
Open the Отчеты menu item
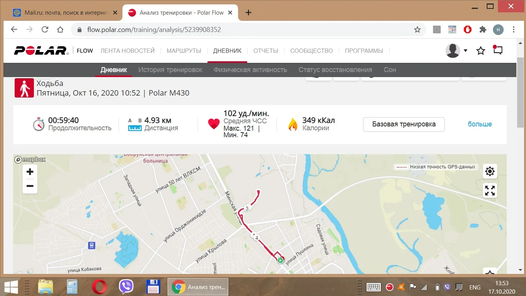click(266, 50)
